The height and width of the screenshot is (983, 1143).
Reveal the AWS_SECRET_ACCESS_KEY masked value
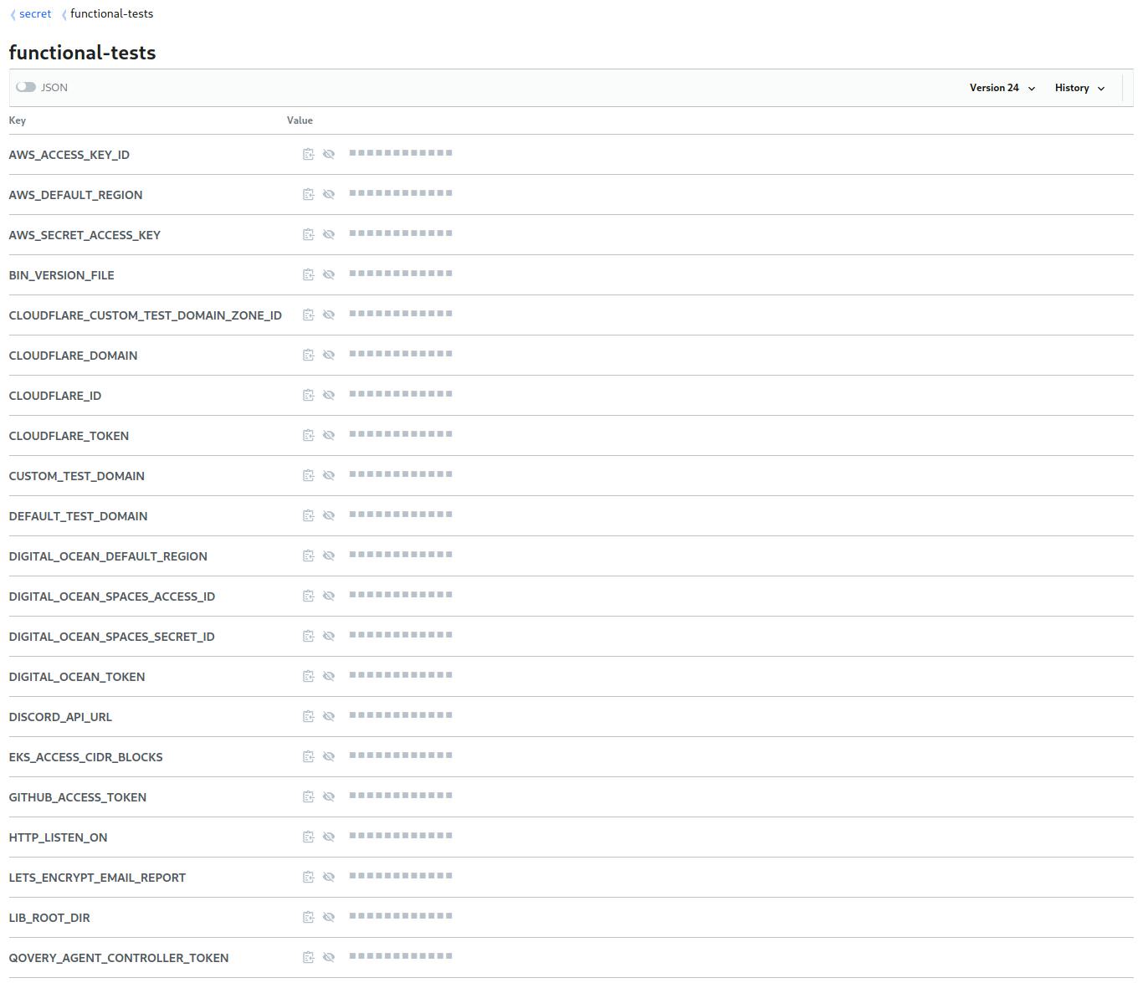(x=329, y=234)
